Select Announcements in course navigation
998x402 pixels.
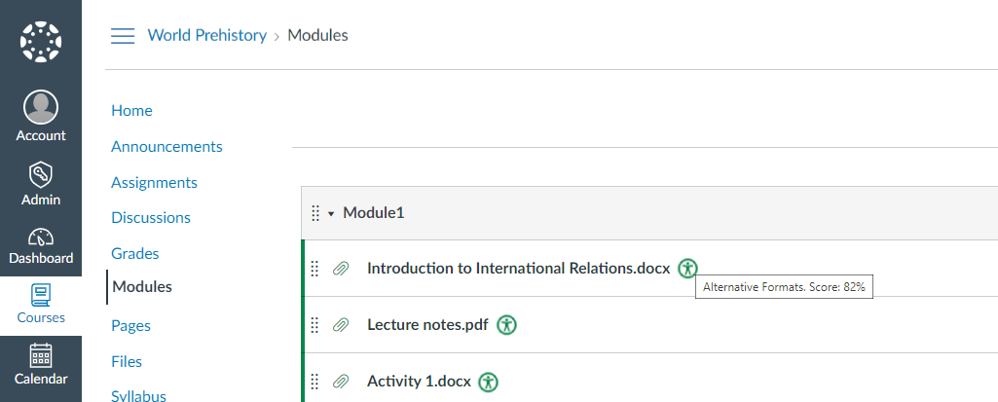(x=166, y=146)
